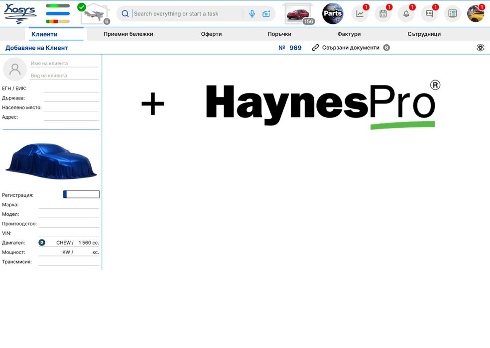This screenshot has width=490, height=348.
Task: Click the Населено място field
Action: tap(71, 108)
